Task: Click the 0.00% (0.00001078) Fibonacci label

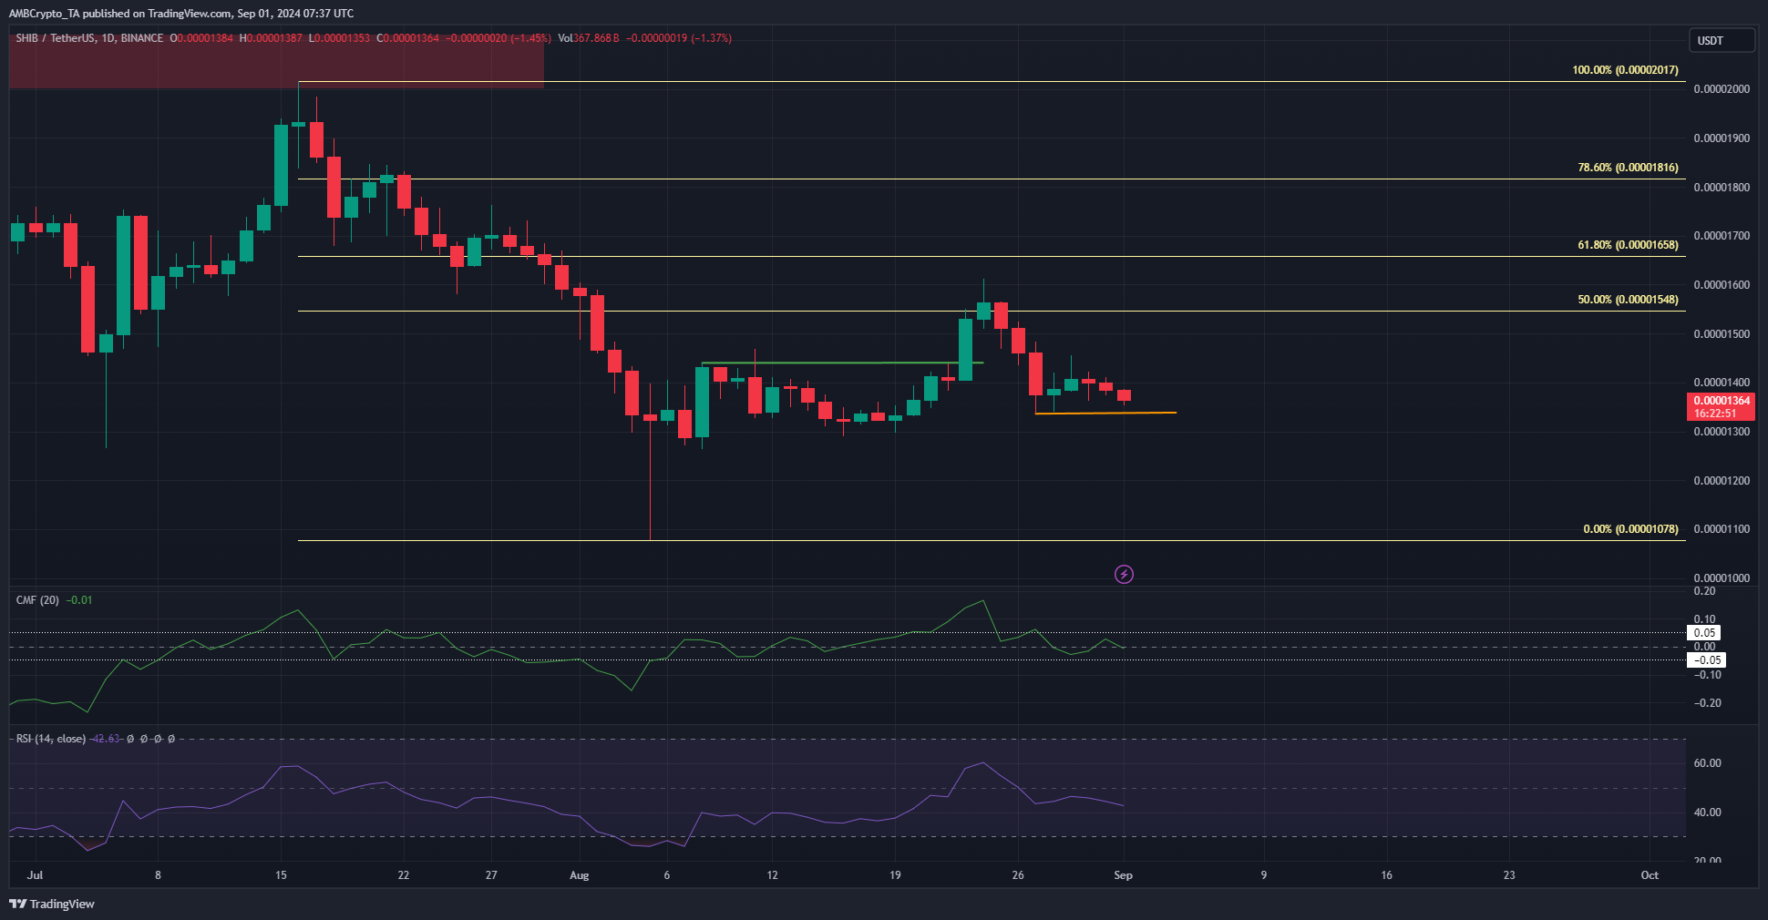Action: (x=1630, y=529)
